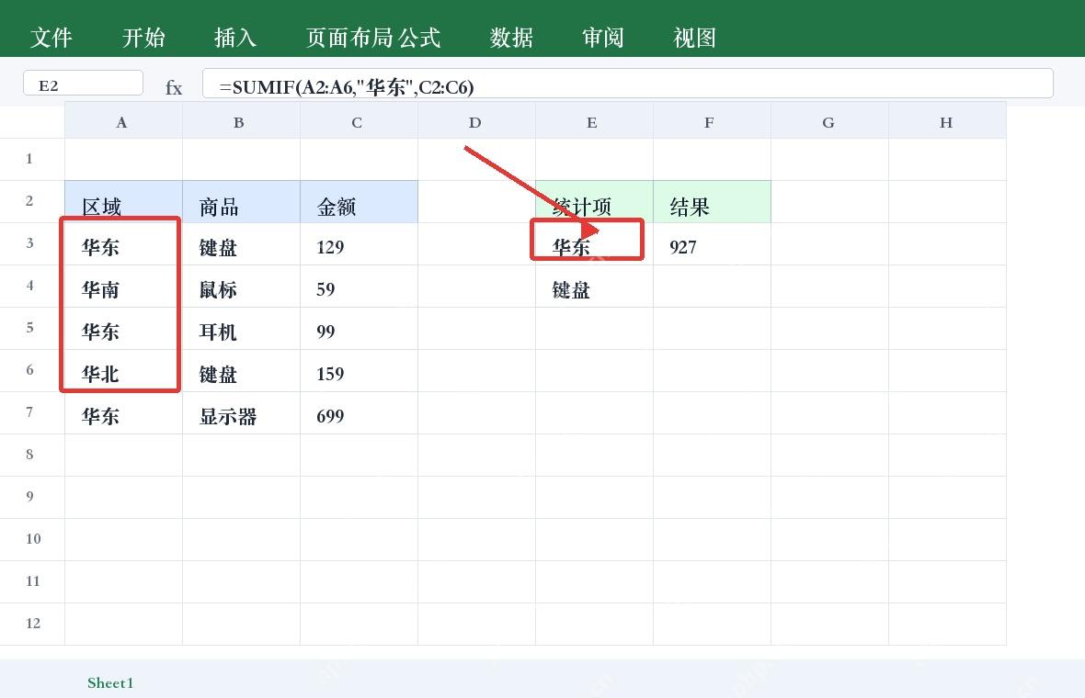Select column H header
The height and width of the screenshot is (698, 1085).
pyautogui.click(x=947, y=121)
